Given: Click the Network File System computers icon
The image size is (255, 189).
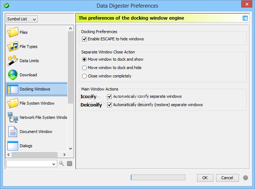Looking at the screenshot, I should point(13,117).
